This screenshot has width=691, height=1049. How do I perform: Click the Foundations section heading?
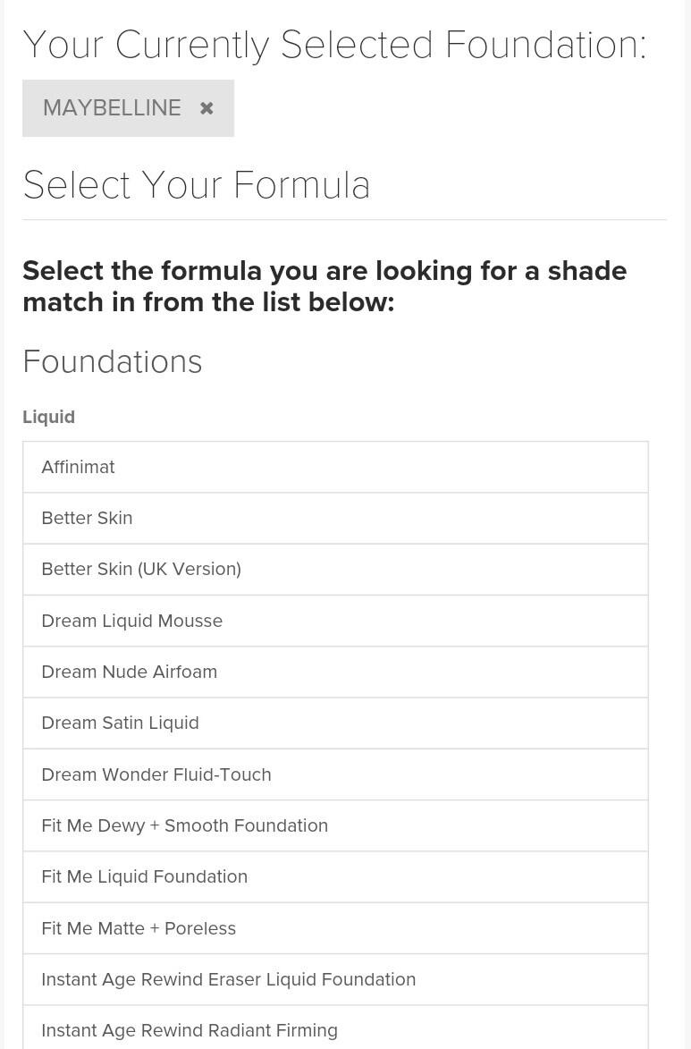coord(113,361)
